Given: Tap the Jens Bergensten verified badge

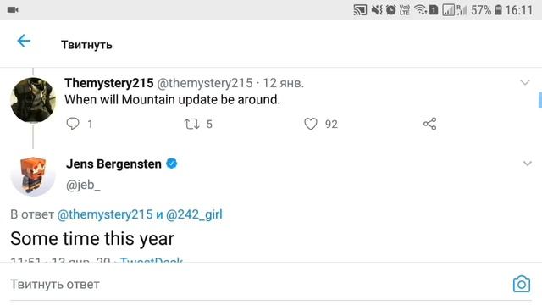Looking at the screenshot, I should (x=171, y=164).
